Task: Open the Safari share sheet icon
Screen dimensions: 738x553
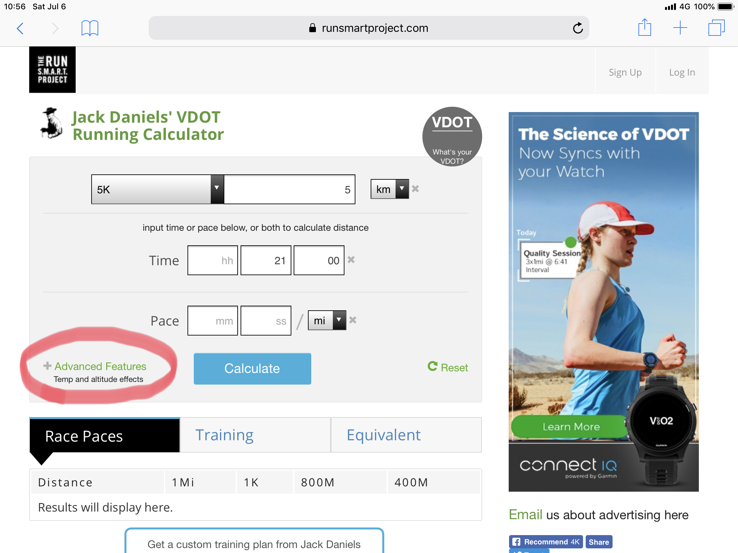Action: pyautogui.click(x=644, y=27)
